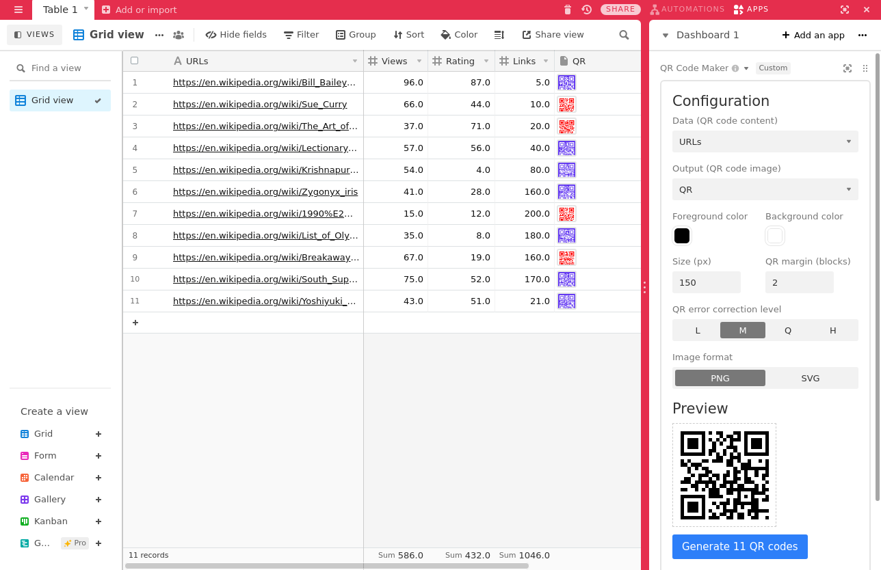Select error correction level M
Image resolution: width=881 pixels, height=570 pixels.
click(x=743, y=330)
